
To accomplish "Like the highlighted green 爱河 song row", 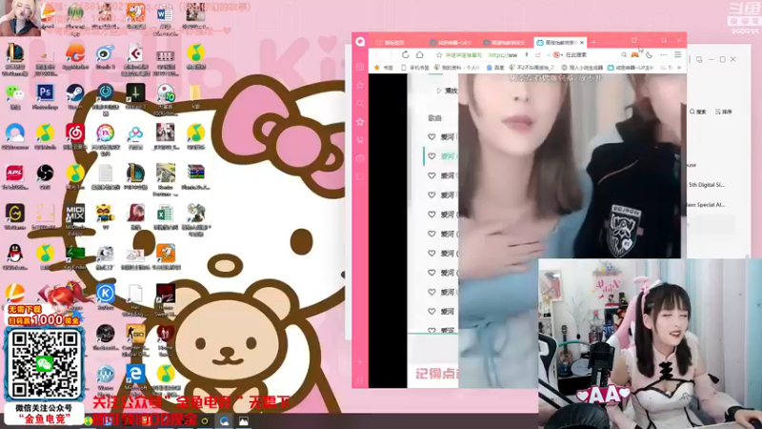I will [431, 156].
